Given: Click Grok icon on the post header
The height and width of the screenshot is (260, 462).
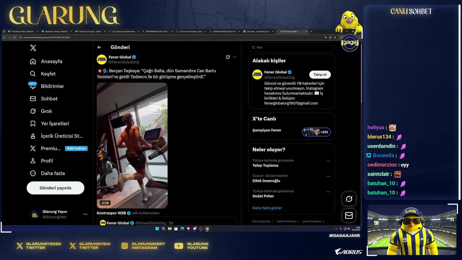Looking at the screenshot, I should coord(228,57).
